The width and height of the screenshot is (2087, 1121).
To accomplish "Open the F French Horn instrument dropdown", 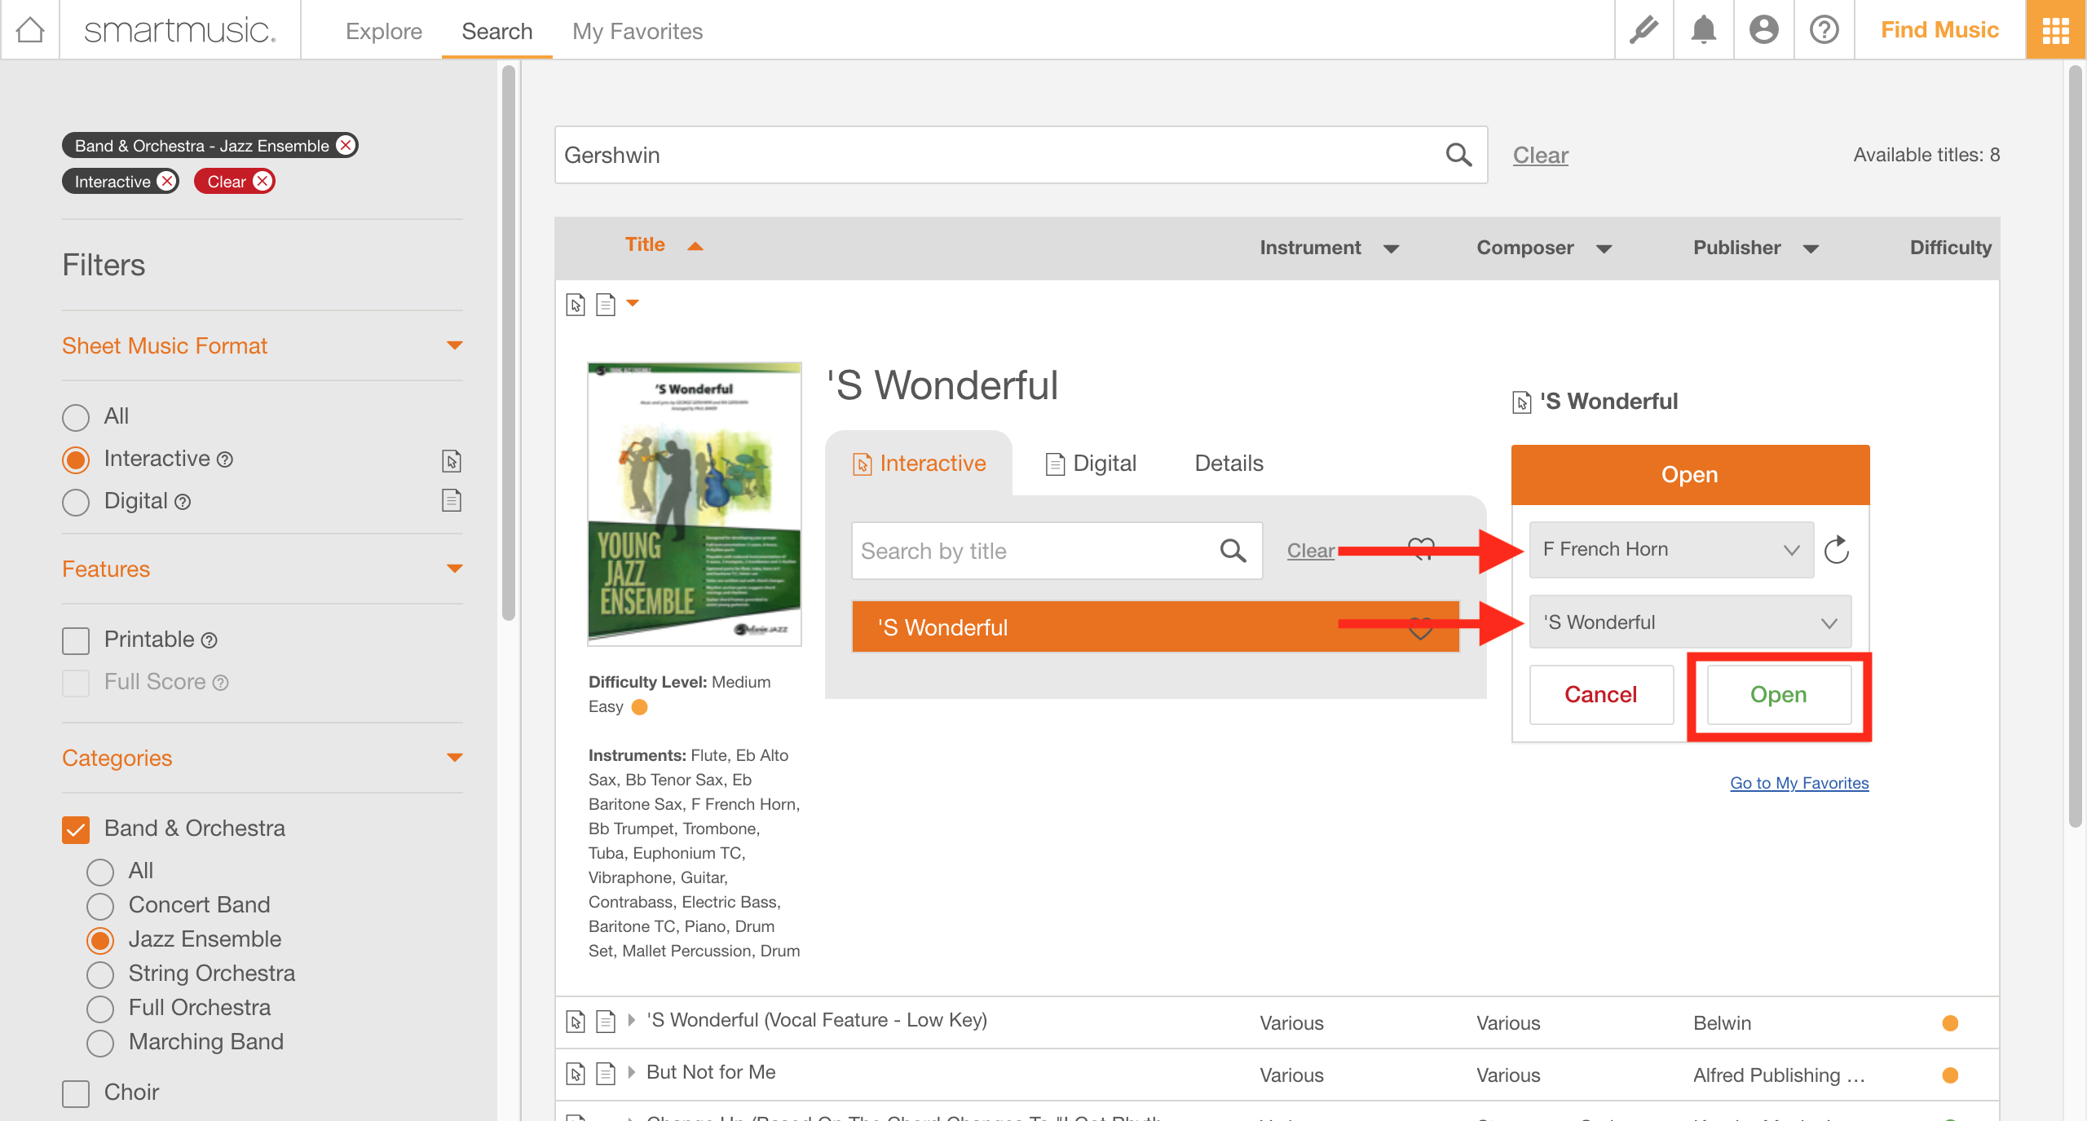I will 1671,550.
